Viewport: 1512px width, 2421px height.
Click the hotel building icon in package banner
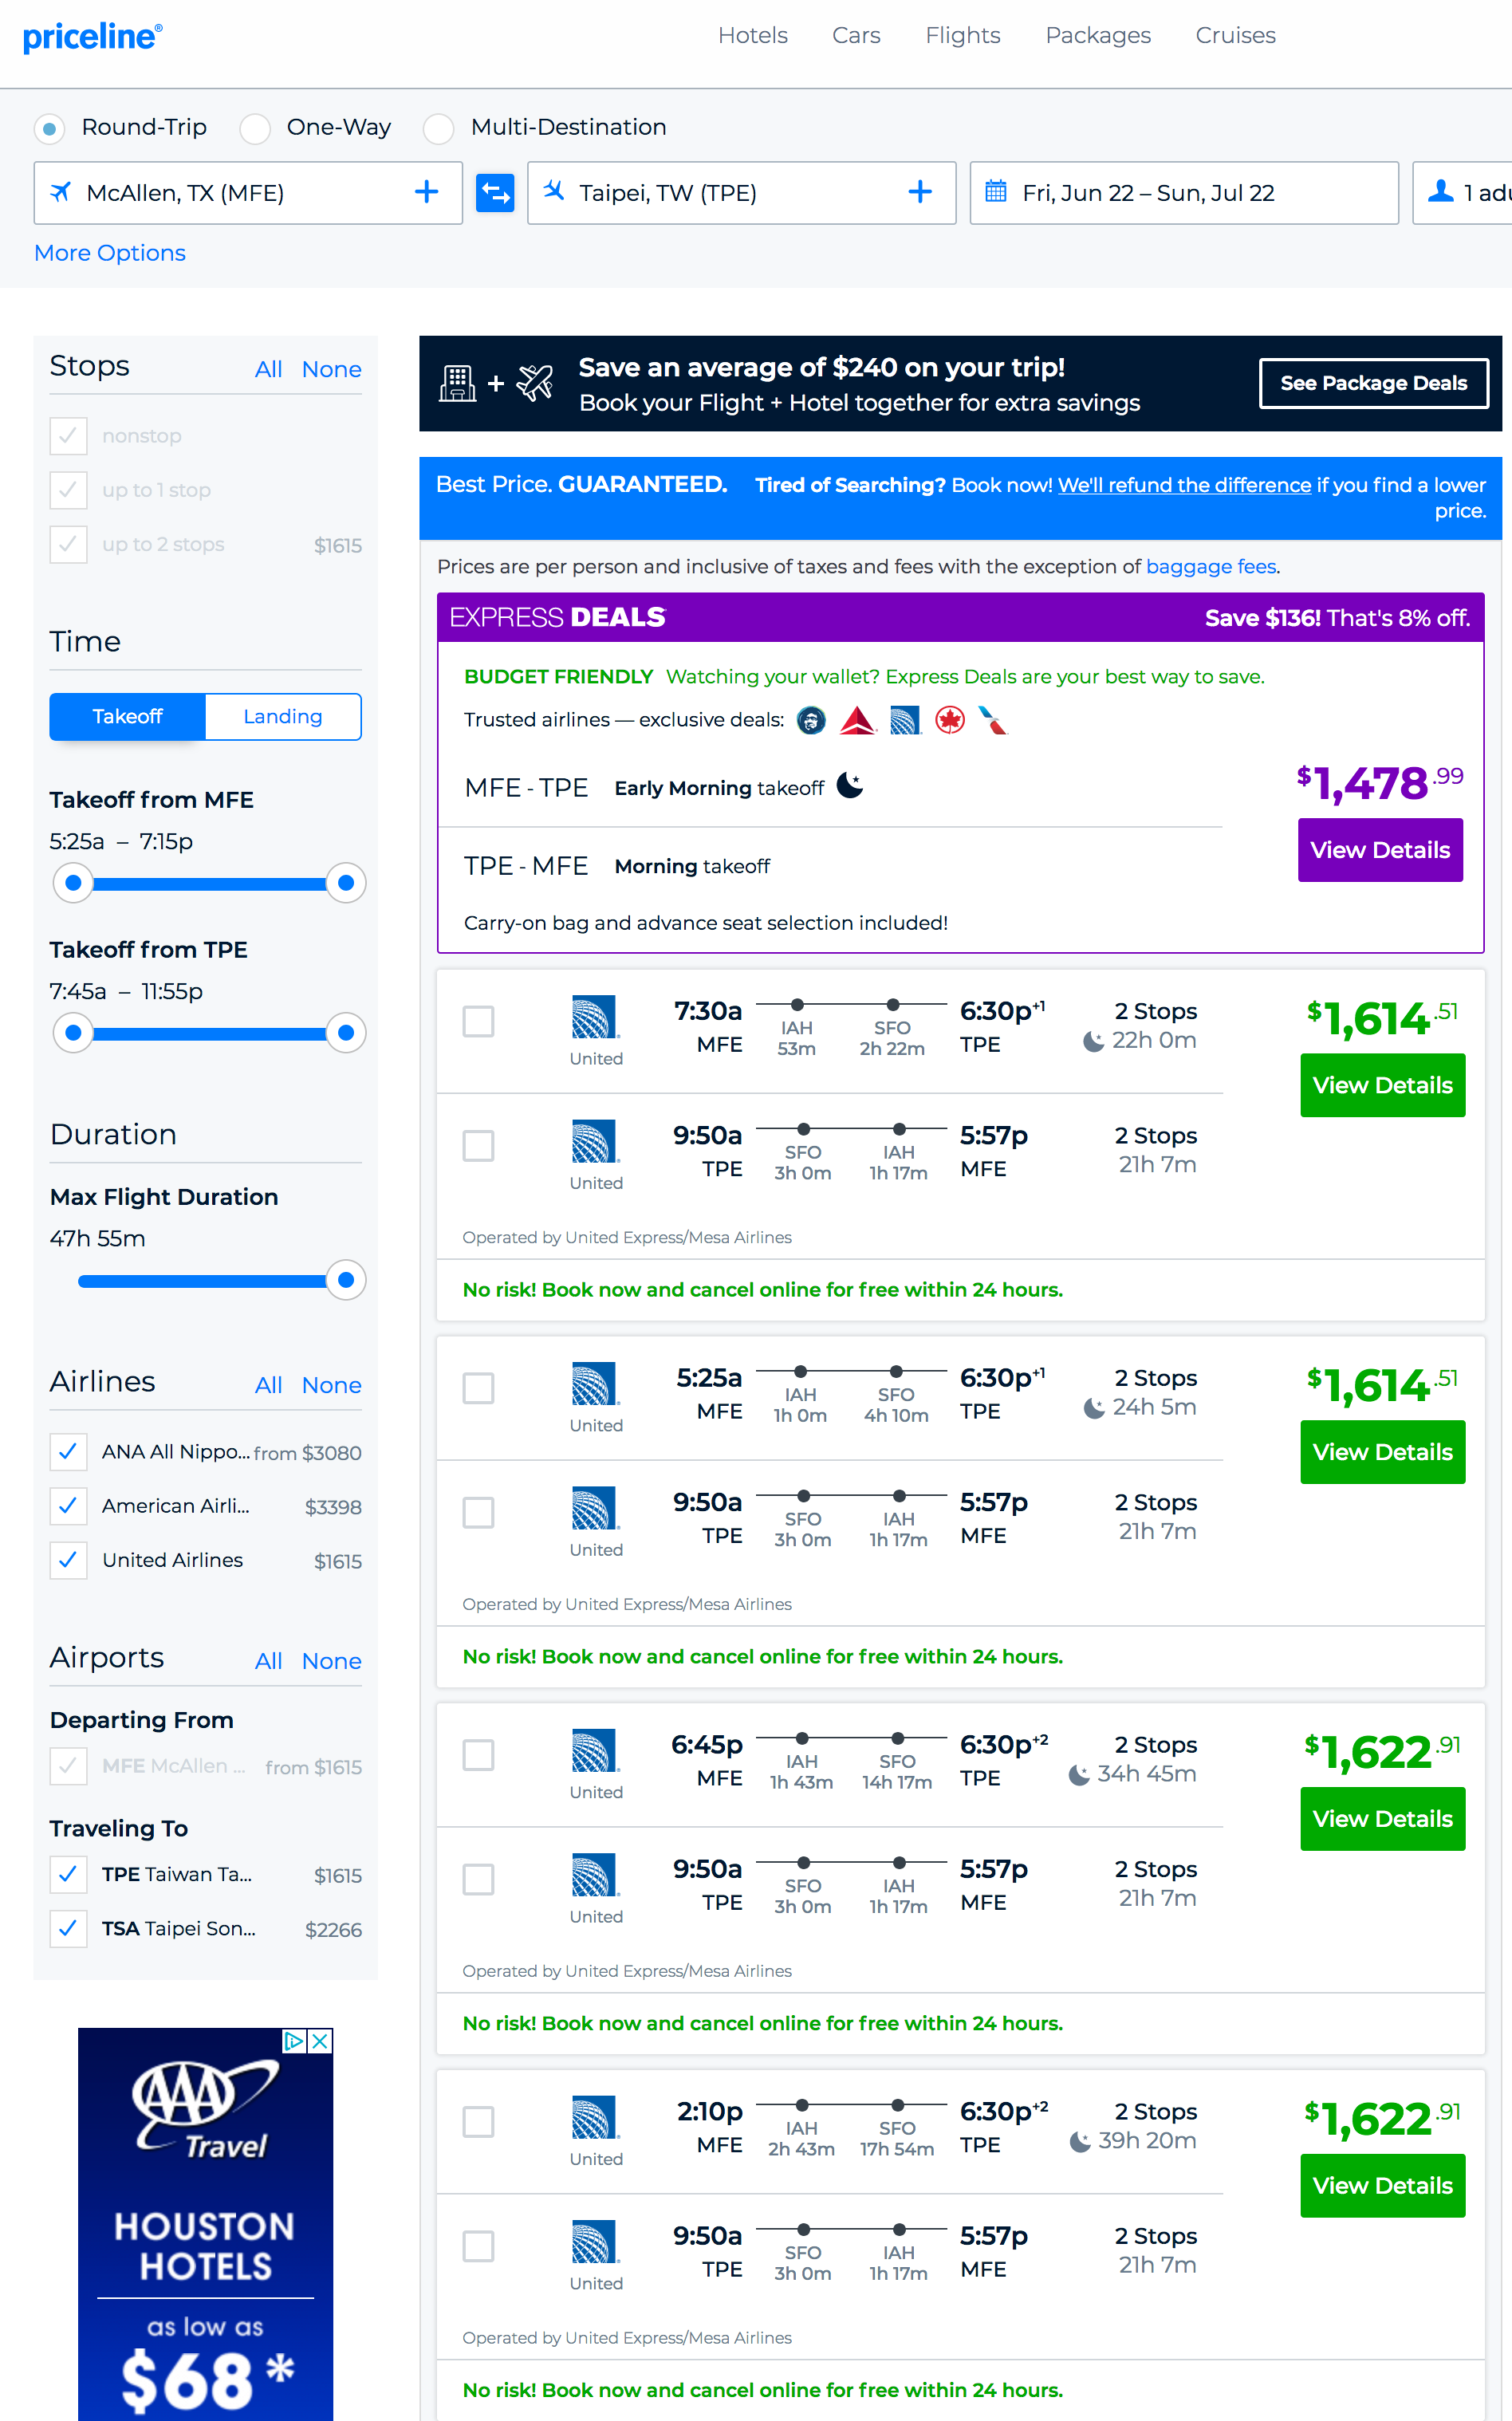457,383
